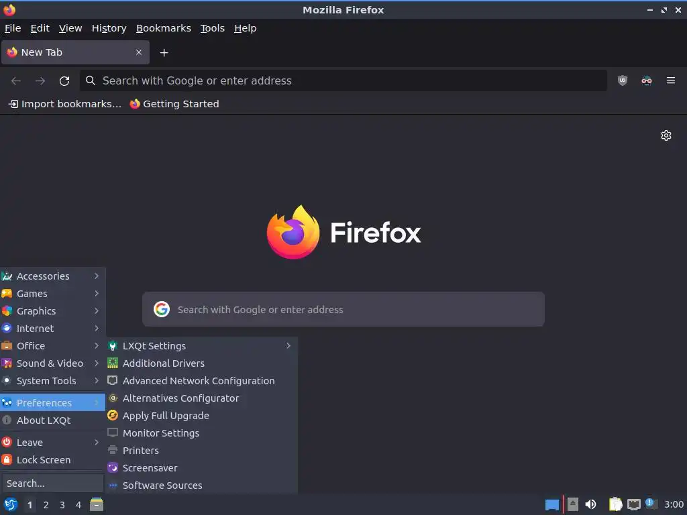Click the magnifier icon in the address bar
Image resolution: width=687 pixels, height=515 pixels.
click(91, 80)
